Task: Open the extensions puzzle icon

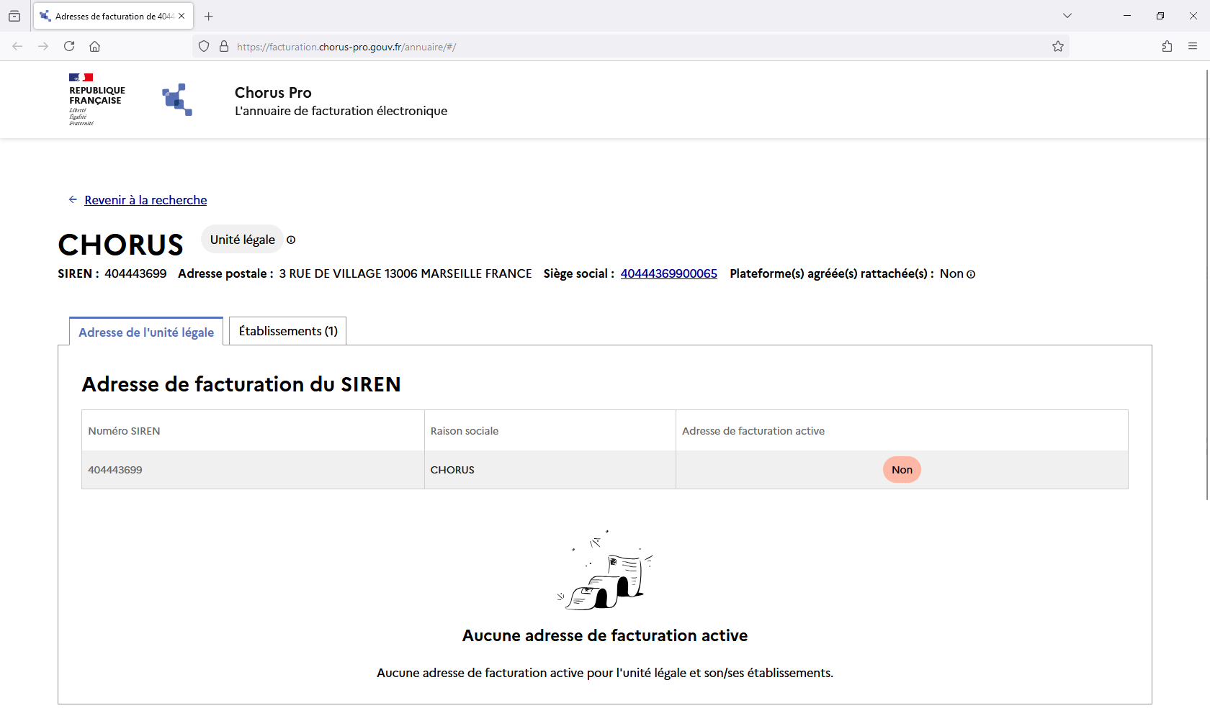Action: point(1167,46)
